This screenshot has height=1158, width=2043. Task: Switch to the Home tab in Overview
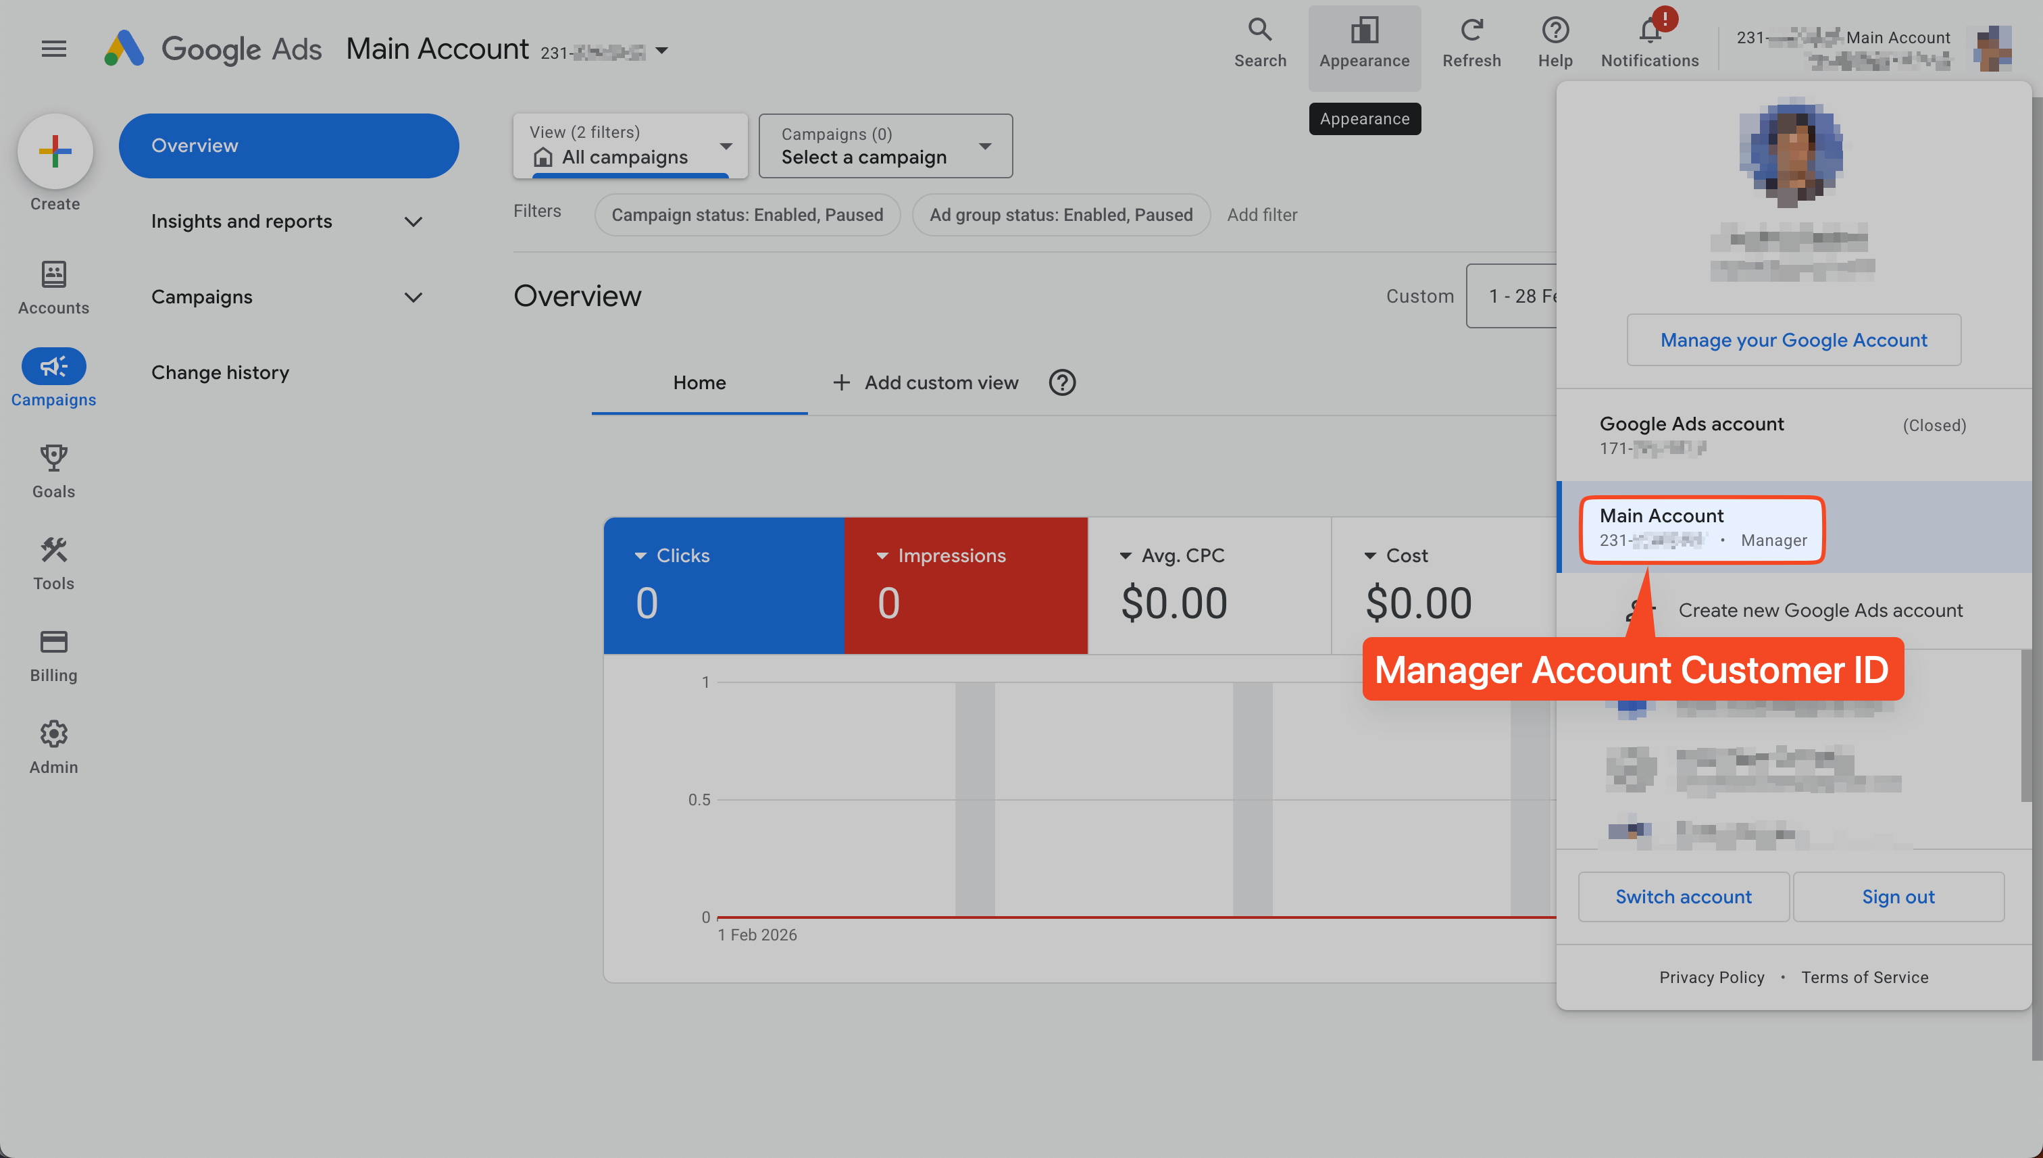699,382
